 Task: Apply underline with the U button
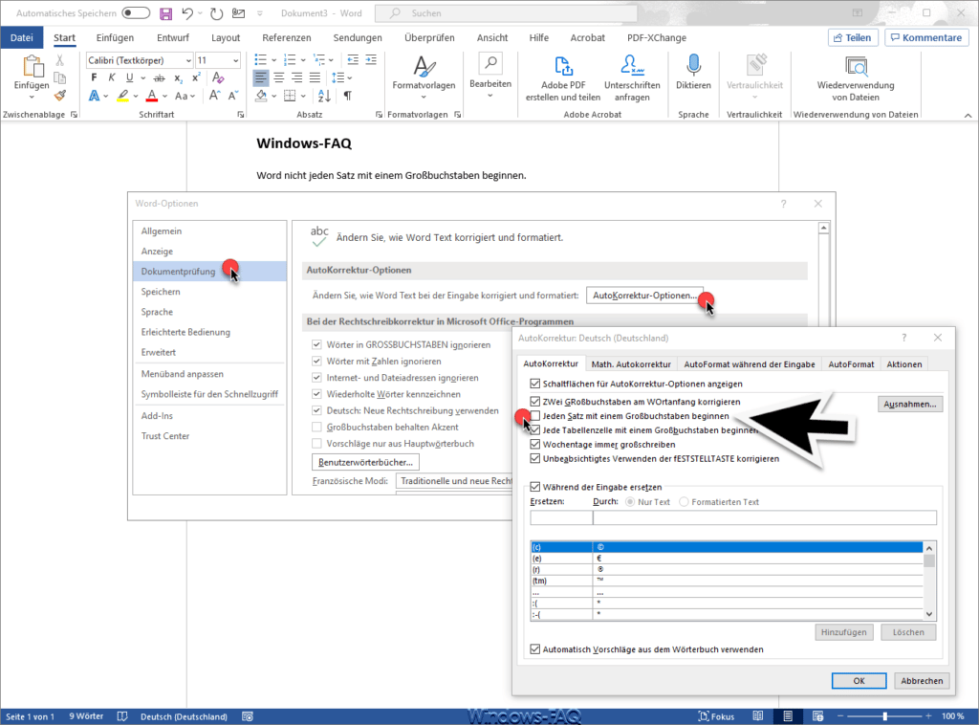coord(129,77)
